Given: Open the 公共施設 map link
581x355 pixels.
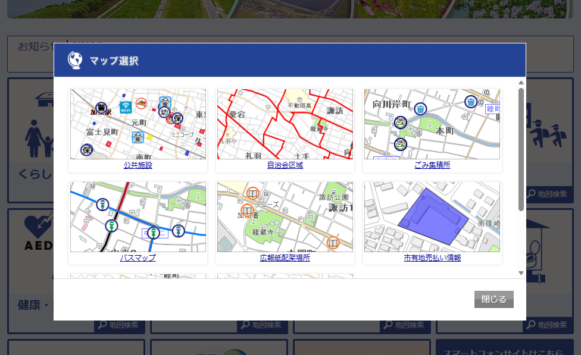Looking at the screenshot, I should 138,165.
